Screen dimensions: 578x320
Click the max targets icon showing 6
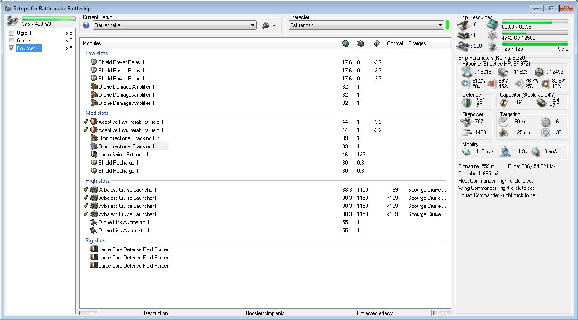(545, 122)
